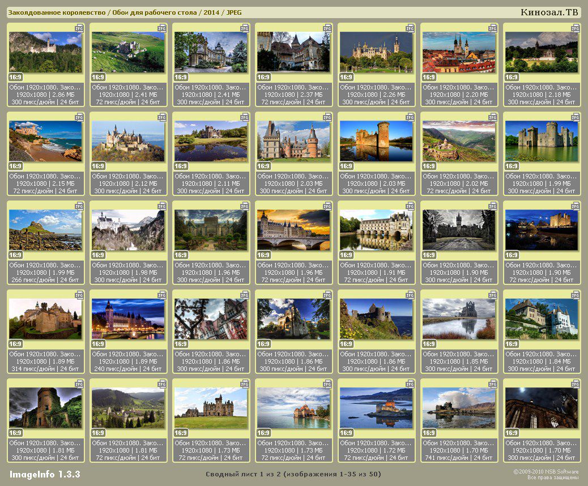588x486 pixels.
Task: Click the JPG icon on the 314 пикс/дюйм card
Action: point(79,295)
